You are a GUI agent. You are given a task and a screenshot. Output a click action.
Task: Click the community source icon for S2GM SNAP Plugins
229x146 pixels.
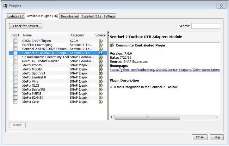[x=101, y=41]
